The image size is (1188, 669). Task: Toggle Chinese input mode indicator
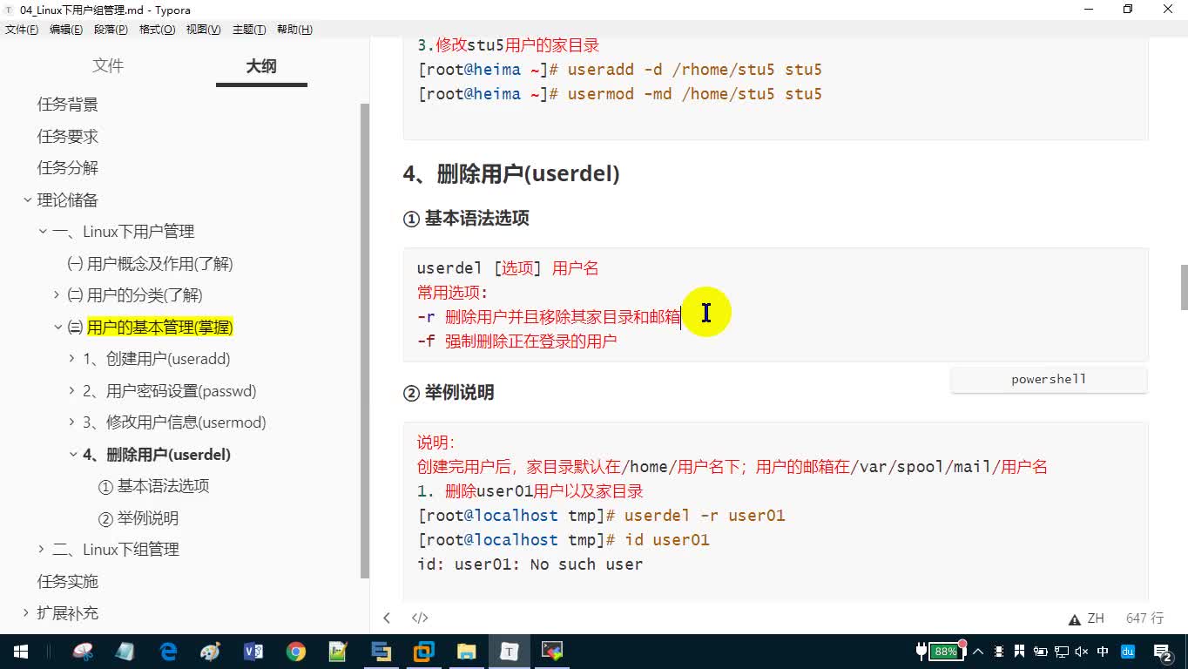[1103, 652]
